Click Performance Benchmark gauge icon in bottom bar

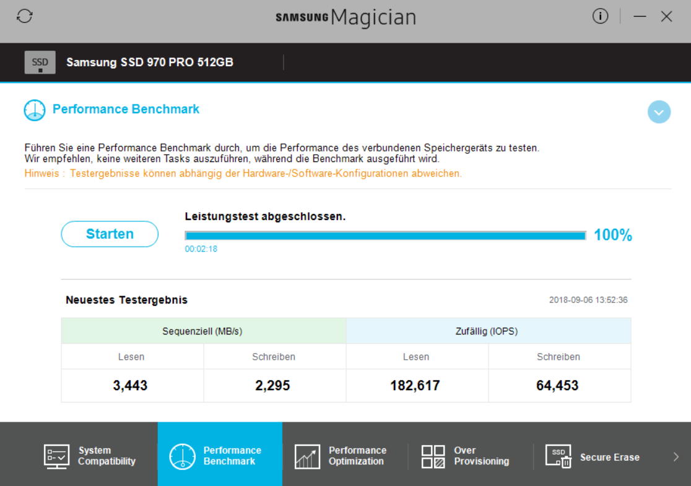click(182, 456)
